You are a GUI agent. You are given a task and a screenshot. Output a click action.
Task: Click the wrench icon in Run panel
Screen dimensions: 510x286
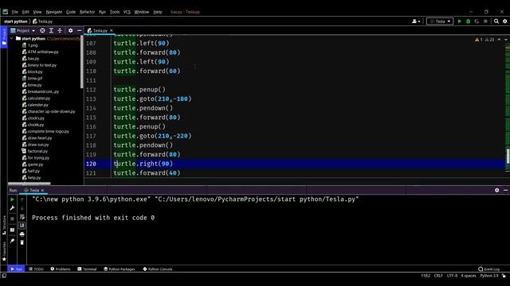click(x=13, y=208)
